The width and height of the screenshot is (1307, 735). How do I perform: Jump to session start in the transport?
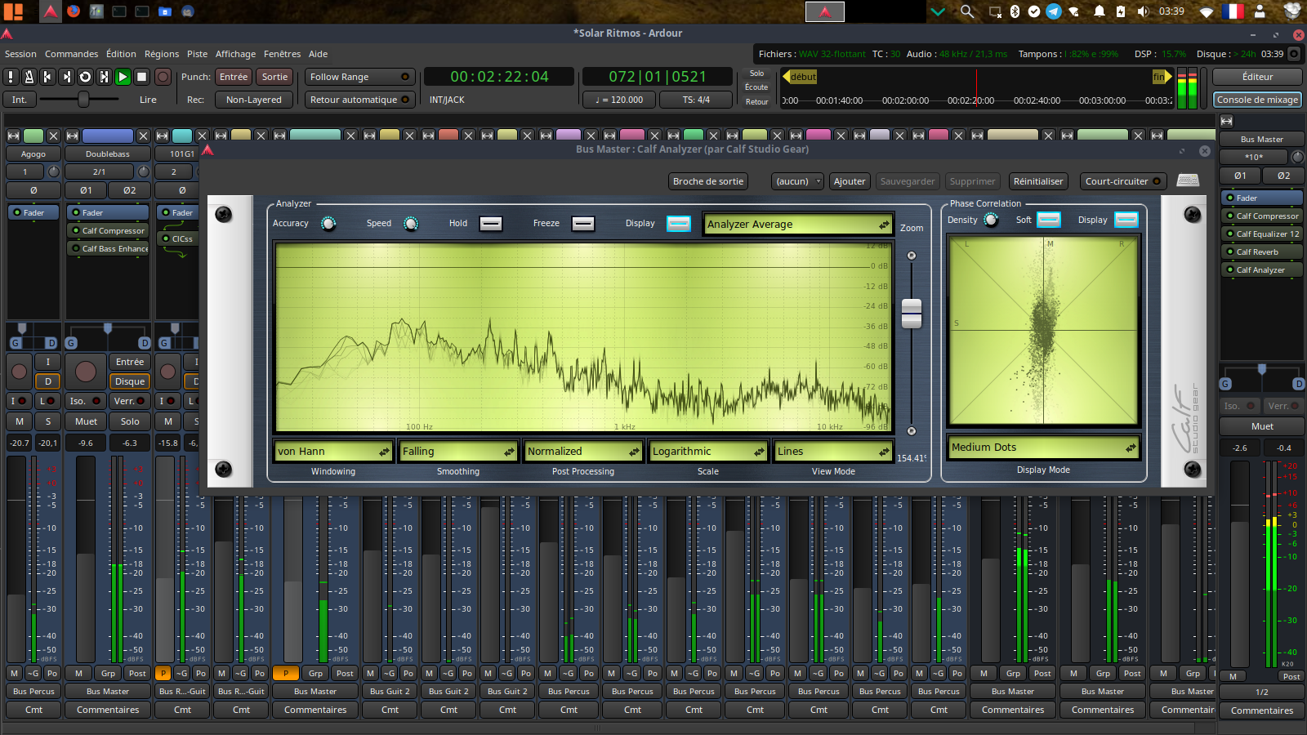pos(47,77)
